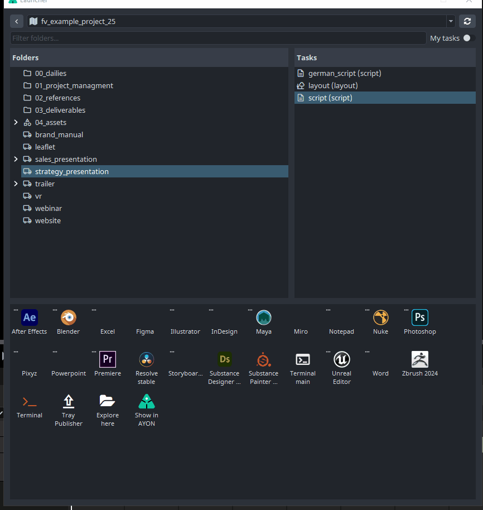Screen dimensions: 483x510
Task: Open Blender from the launcher
Action: pos(69,318)
